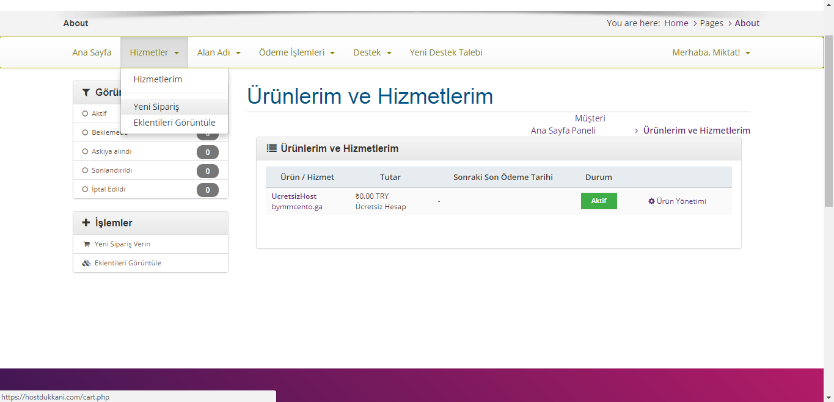834x402 pixels.
Task: Open the Merhaba, Miktat! account dropdown
Action: [711, 52]
